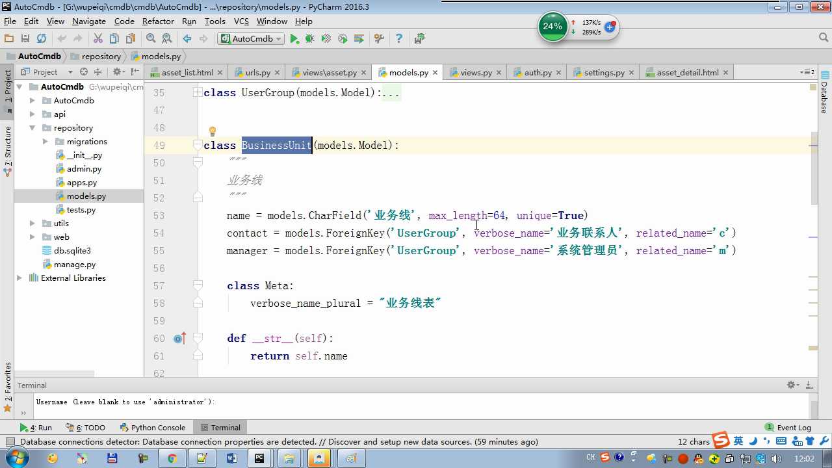Viewport: 832px width, 468px height.
Task: Hide the Project tool window
Action: tap(135, 72)
